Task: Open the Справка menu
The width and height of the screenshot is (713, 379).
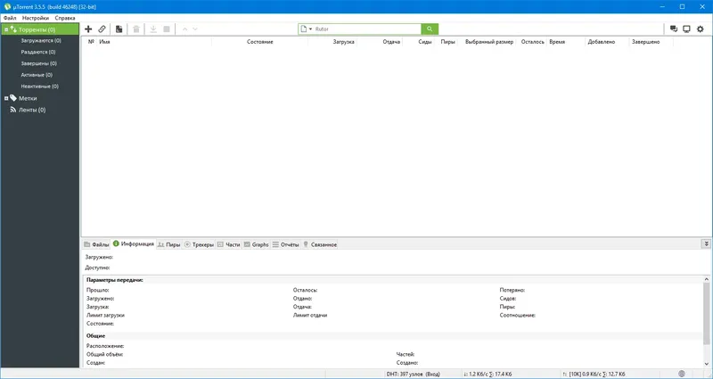Action: click(65, 18)
